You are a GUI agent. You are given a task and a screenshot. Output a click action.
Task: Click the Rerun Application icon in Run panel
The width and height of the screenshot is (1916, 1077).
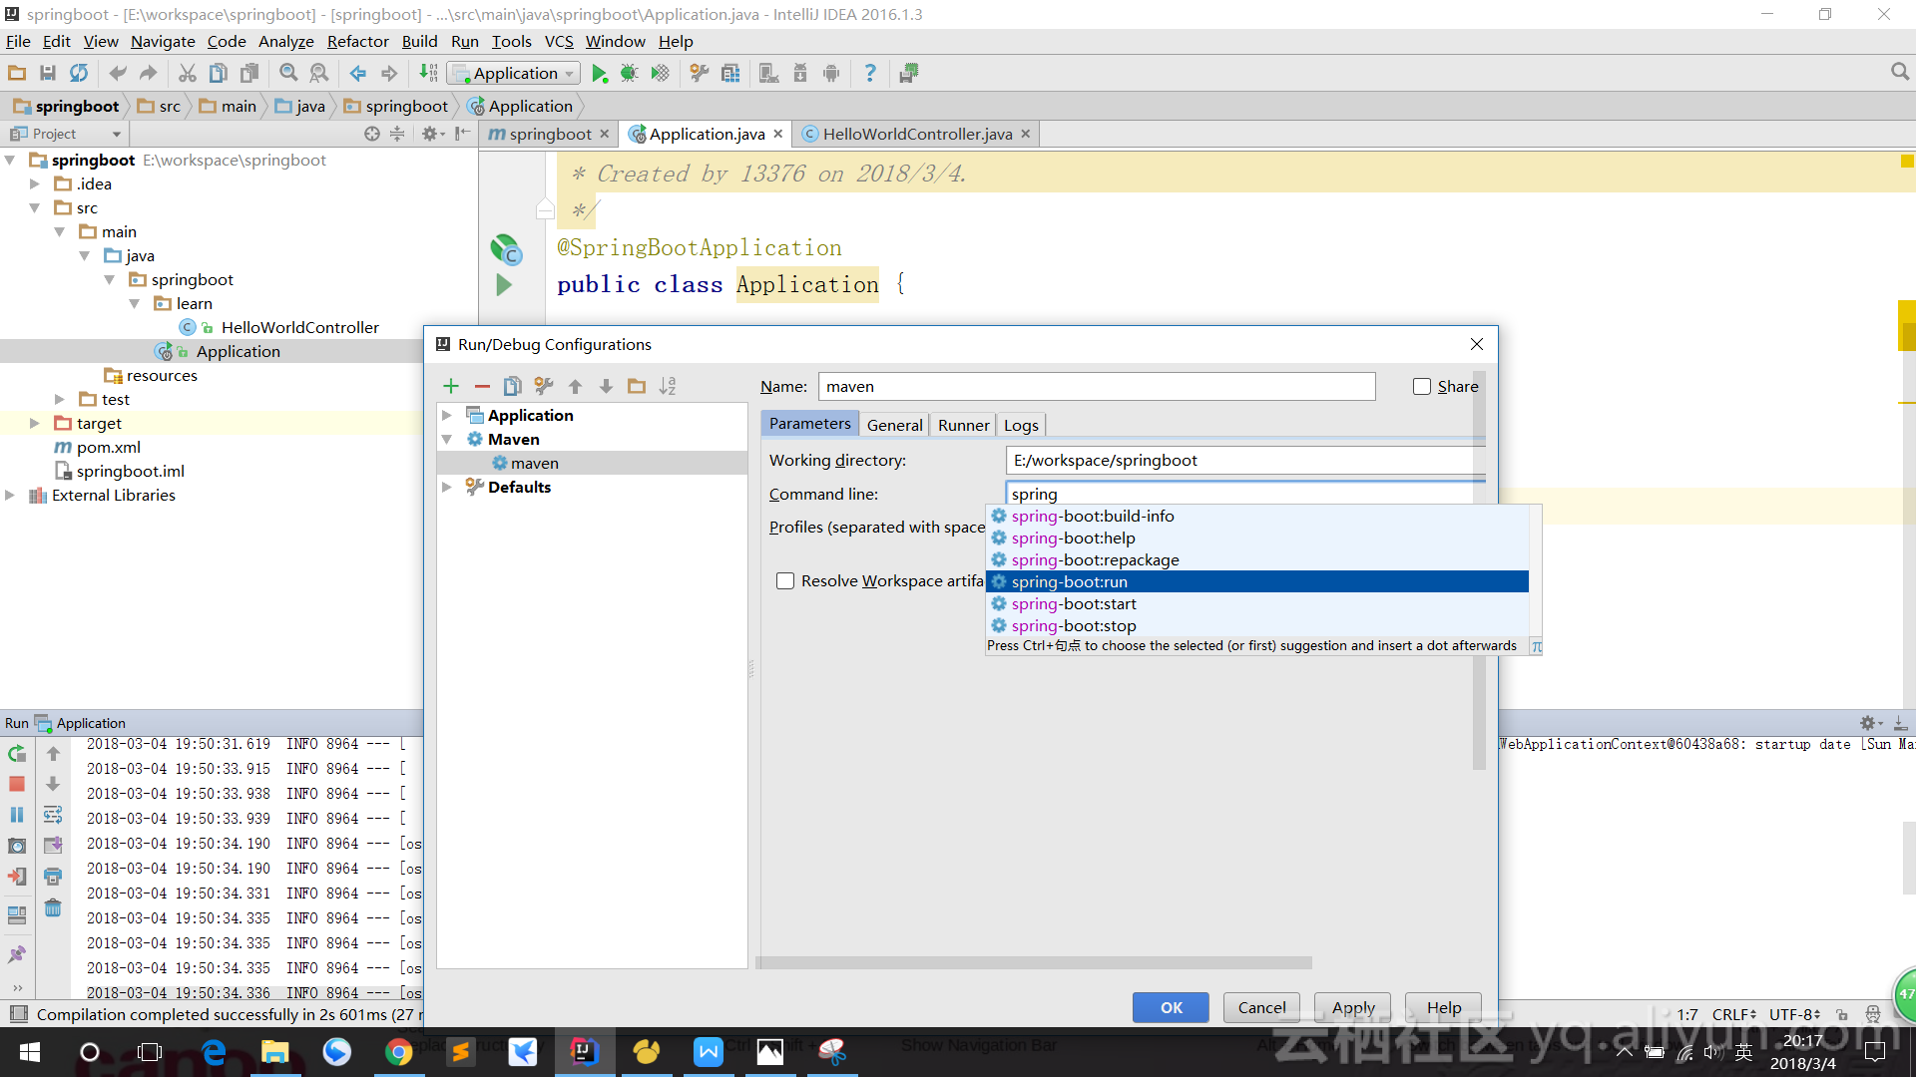(17, 755)
